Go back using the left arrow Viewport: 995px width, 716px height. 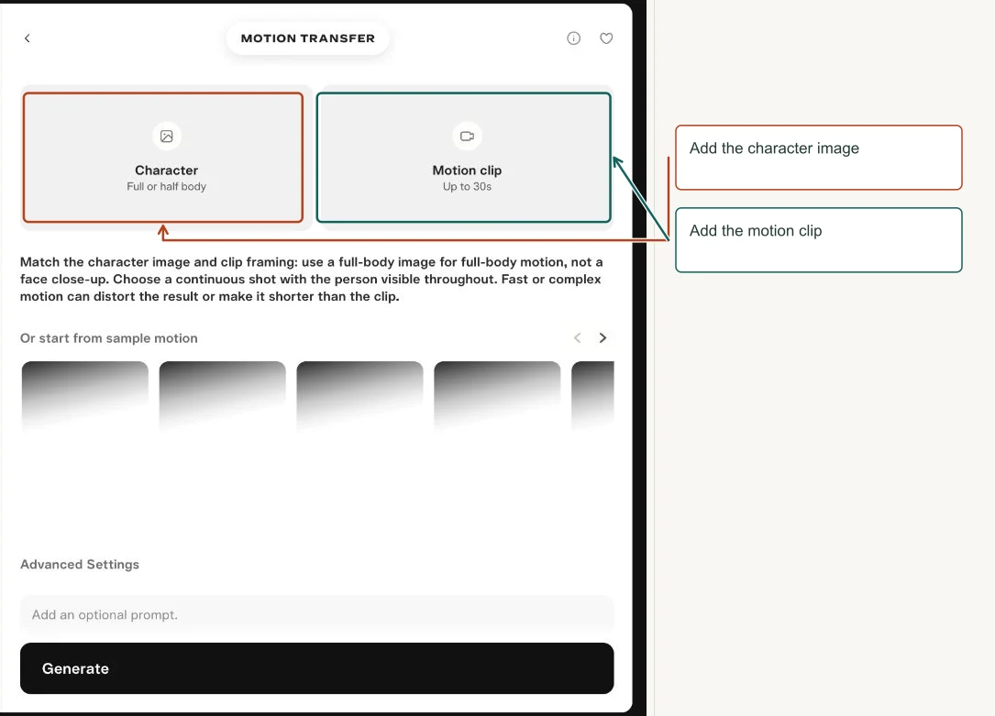point(28,39)
